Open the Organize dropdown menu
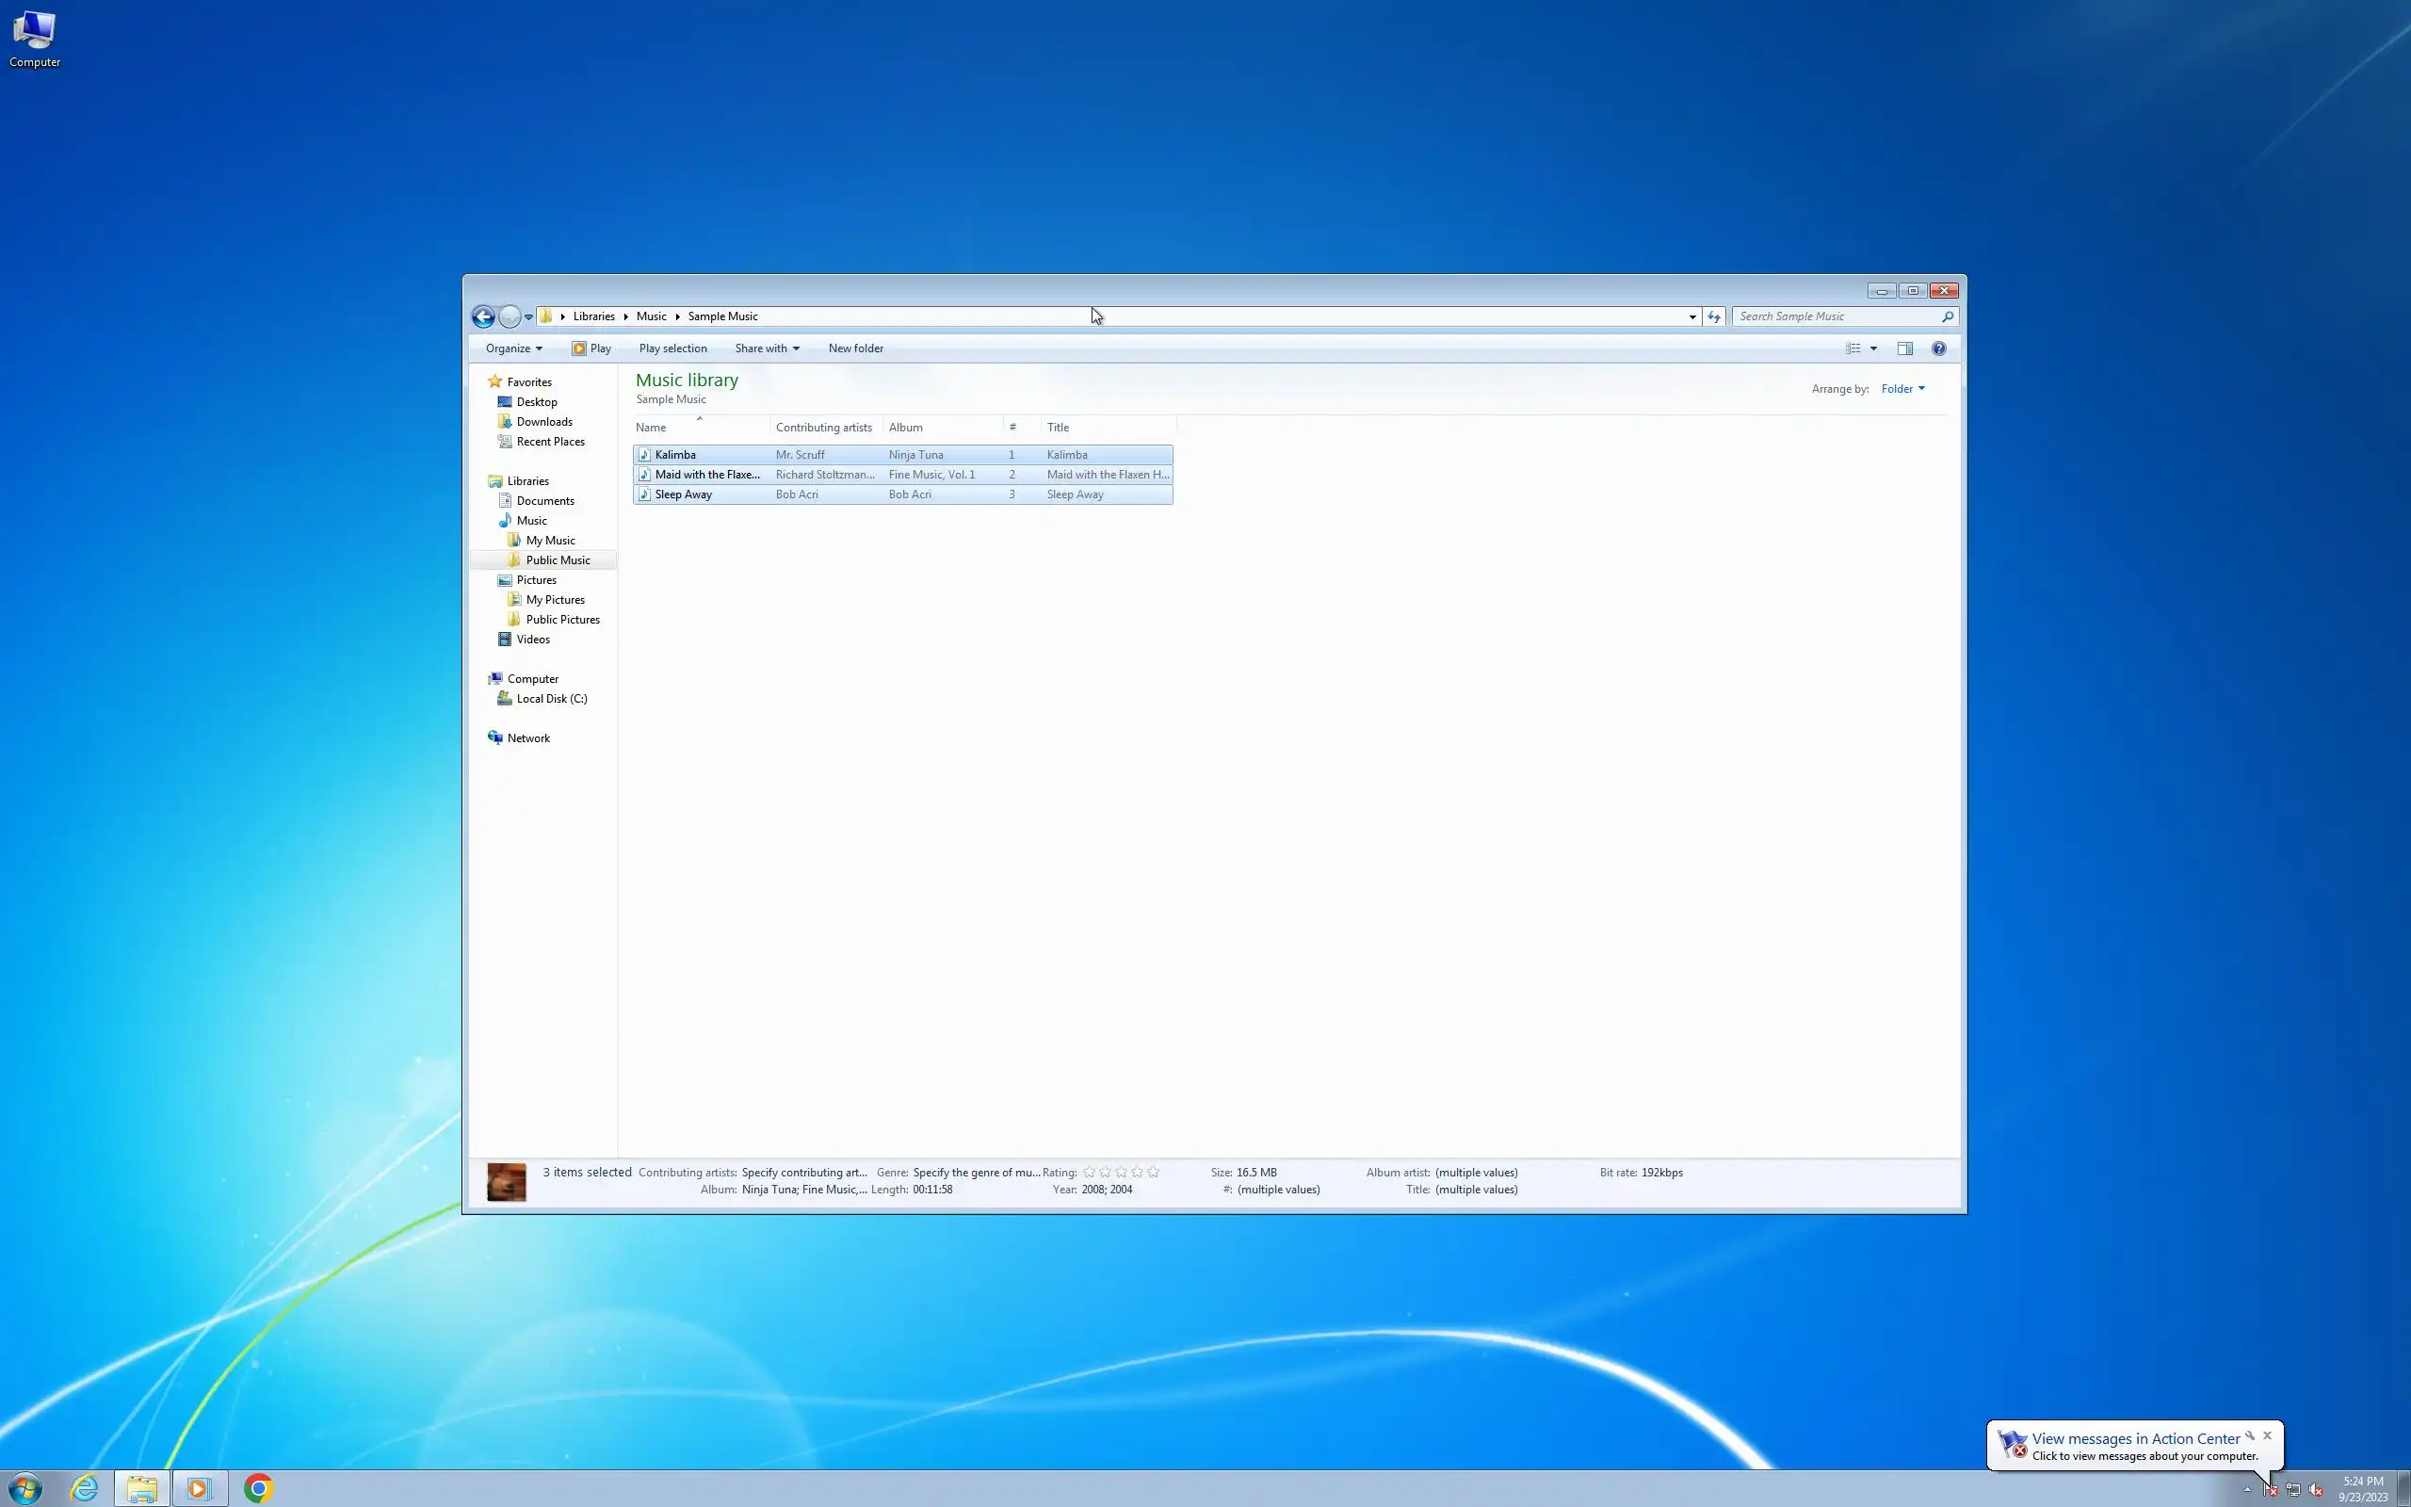This screenshot has height=1507, width=2411. tap(513, 348)
